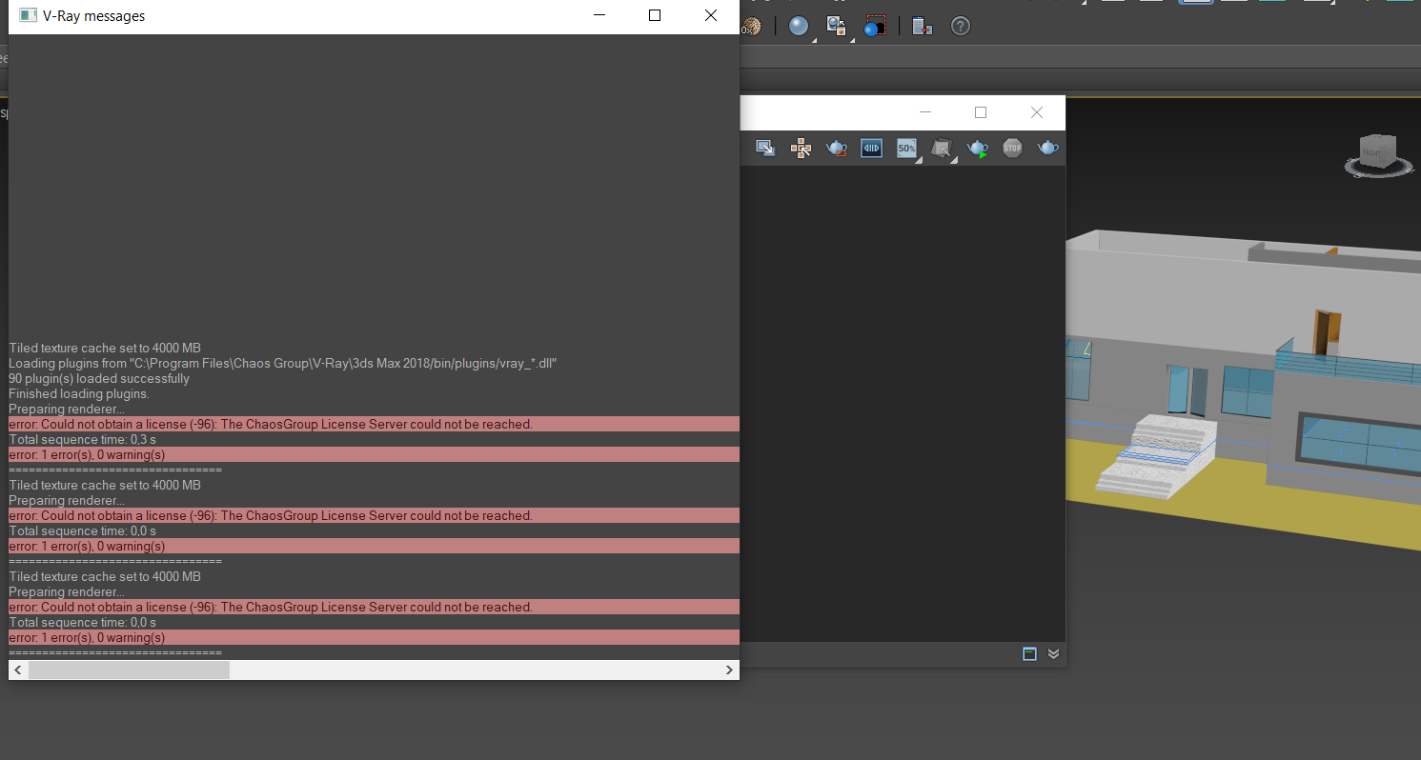
Task: Expand the double chevron at frame buffer bottom
Action: 1053,653
